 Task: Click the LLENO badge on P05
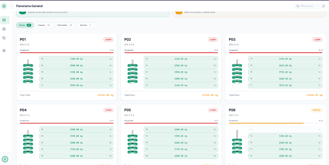(x=213, y=110)
